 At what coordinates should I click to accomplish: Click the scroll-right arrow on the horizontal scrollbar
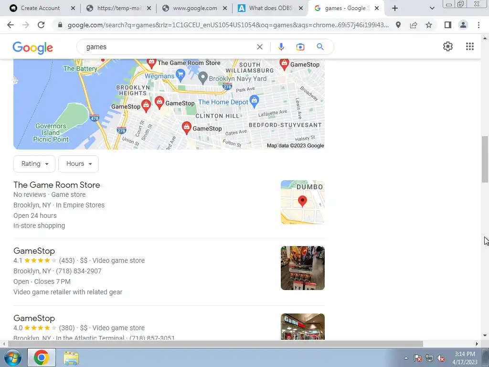pos(477,344)
